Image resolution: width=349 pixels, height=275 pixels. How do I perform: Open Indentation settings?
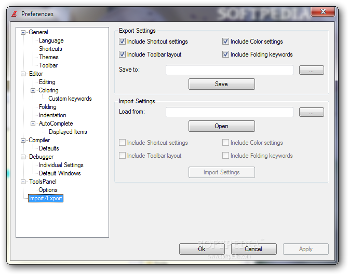[x=52, y=115]
